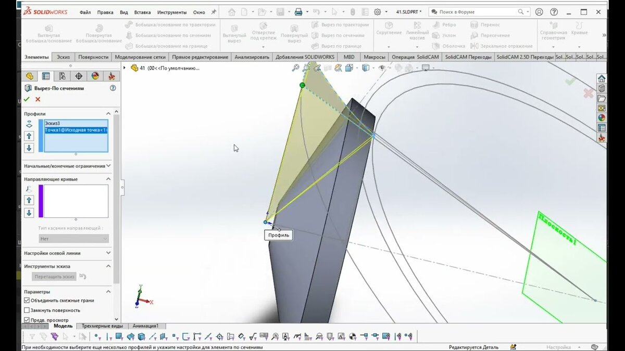Select Точка1@Исходная точка profile entry
Screen dimensions: 625x351
76,130
